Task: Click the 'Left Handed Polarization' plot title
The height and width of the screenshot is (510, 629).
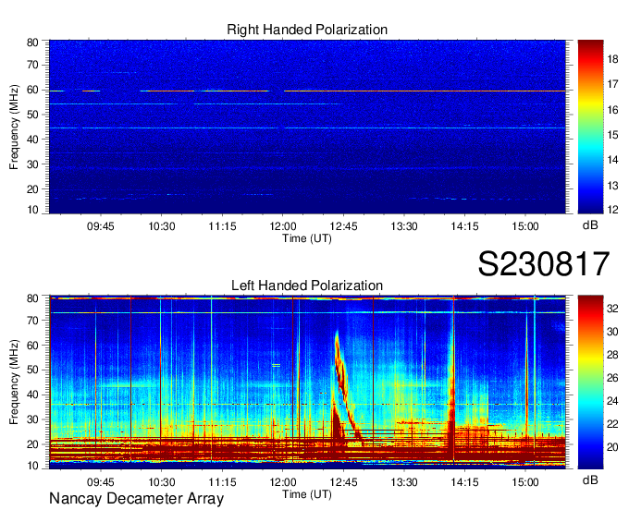Action: 307,285
